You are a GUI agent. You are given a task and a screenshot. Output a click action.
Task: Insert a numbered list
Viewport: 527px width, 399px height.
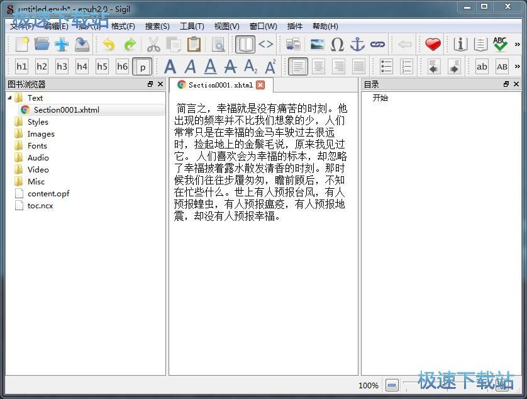[406, 67]
